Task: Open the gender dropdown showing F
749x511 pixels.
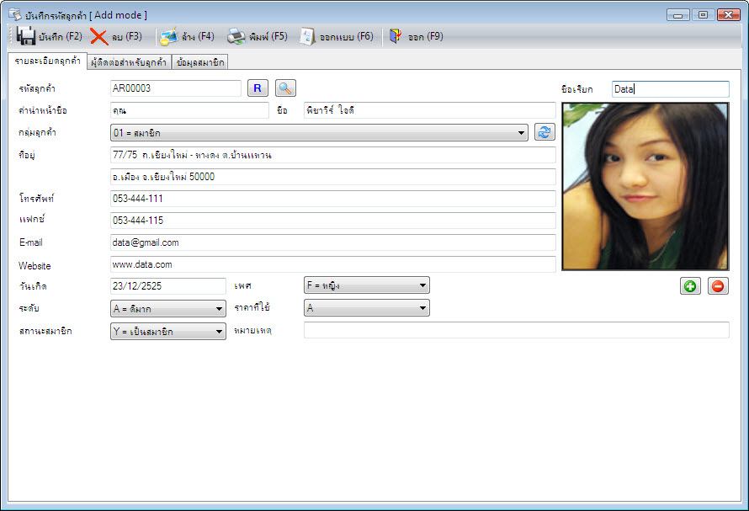Action: pyautogui.click(x=366, y=285)
